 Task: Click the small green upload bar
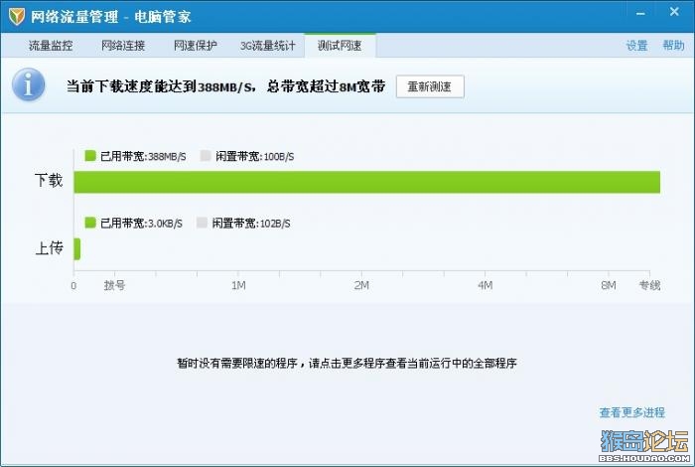tap(77, 248)
